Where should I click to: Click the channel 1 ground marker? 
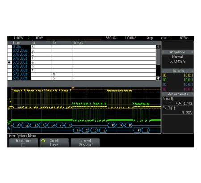9,107
